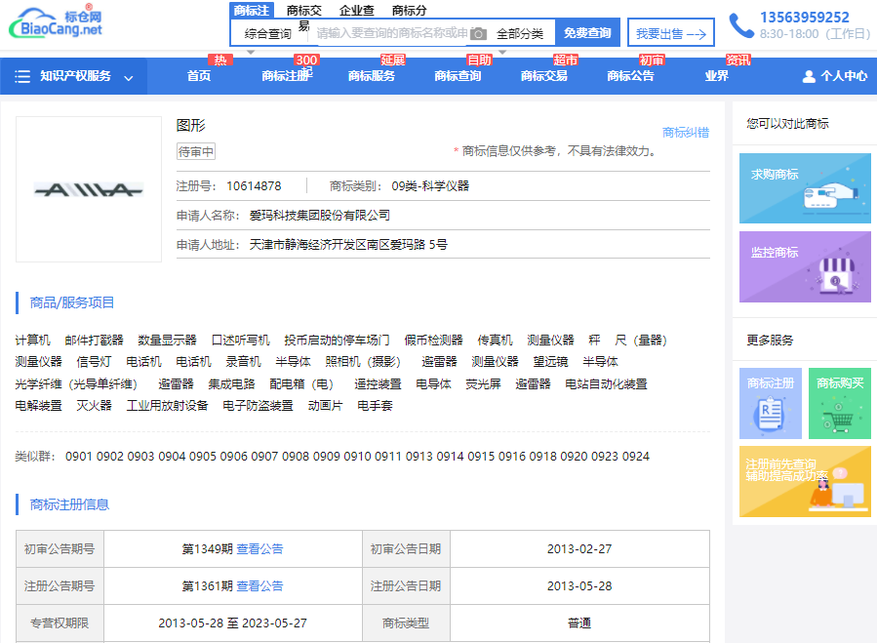Open 商标查询 in the navigation bar
The height and width of the screenshot is (643, 877).
[x=458, y=76]
